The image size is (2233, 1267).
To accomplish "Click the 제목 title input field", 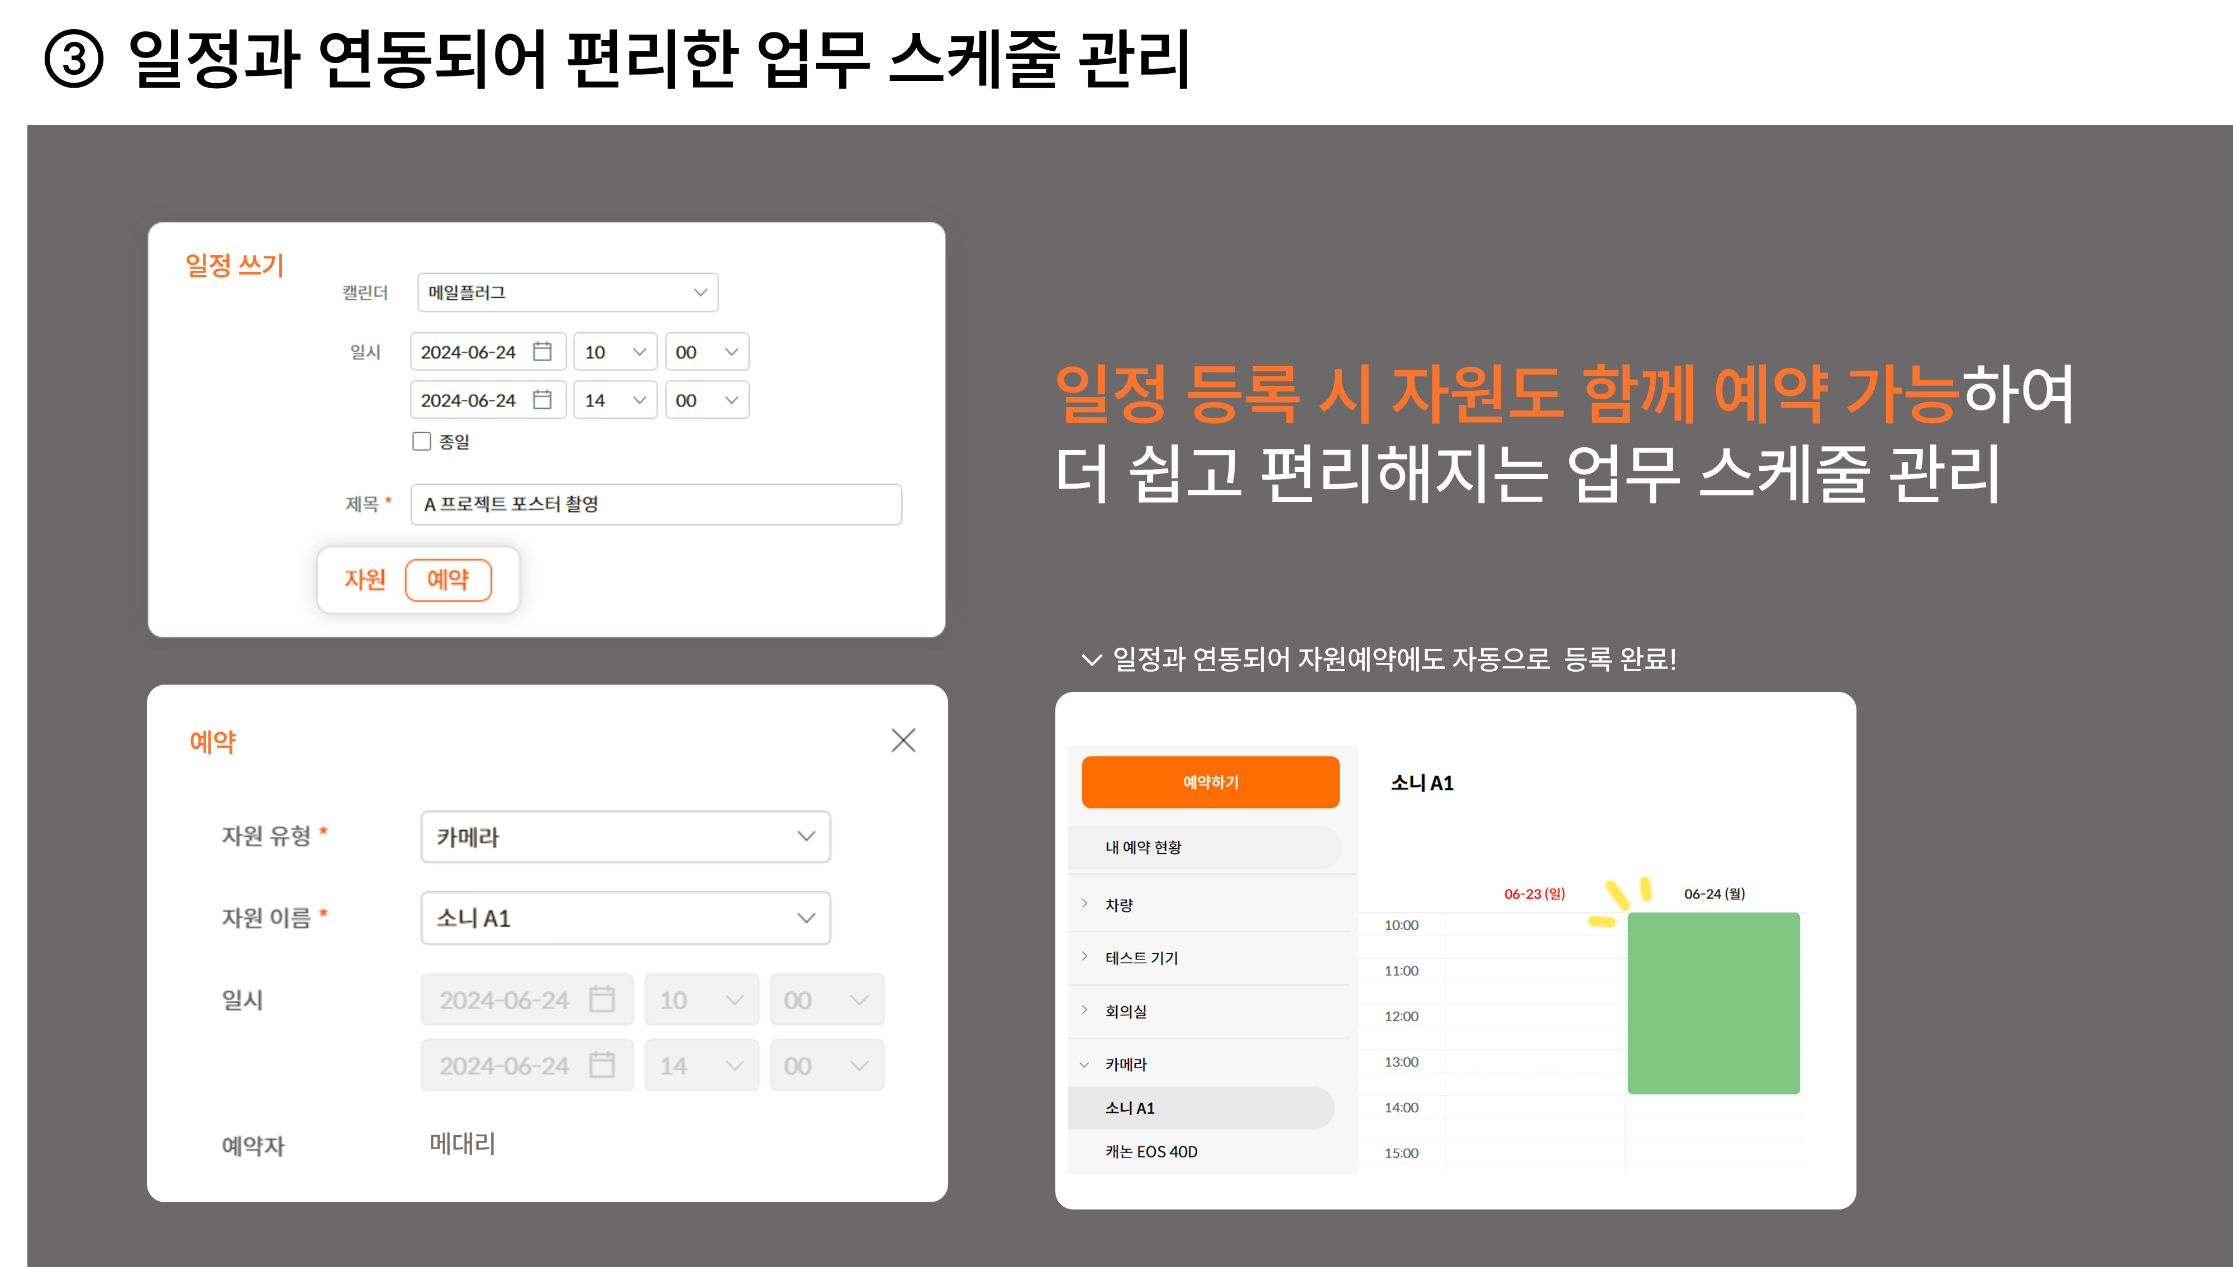I will [x=655, y=504].
